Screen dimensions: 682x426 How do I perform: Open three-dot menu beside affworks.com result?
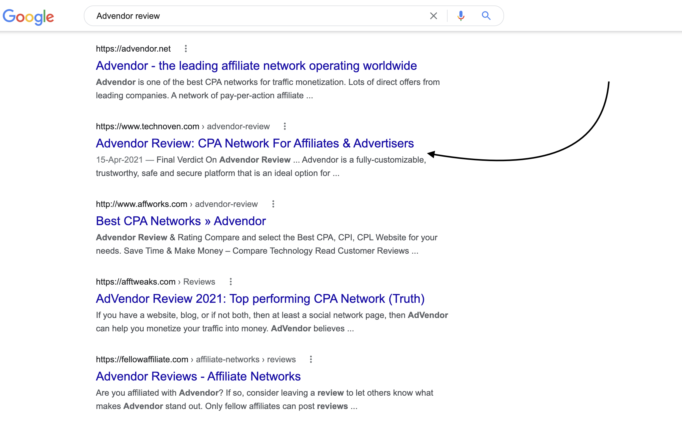(273, 204)
